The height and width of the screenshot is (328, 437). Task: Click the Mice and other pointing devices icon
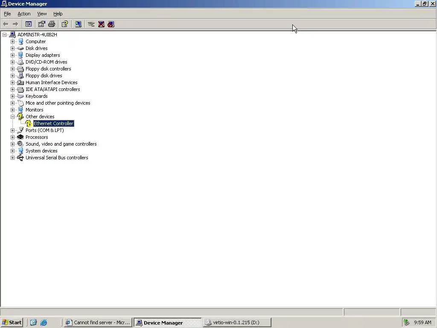tap(20, 103)
